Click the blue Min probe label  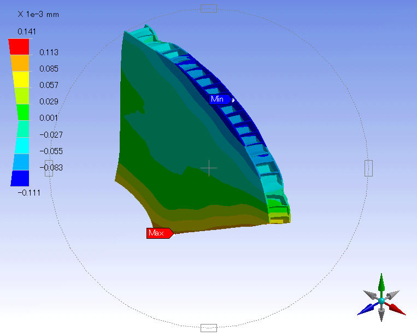point(220,99)
